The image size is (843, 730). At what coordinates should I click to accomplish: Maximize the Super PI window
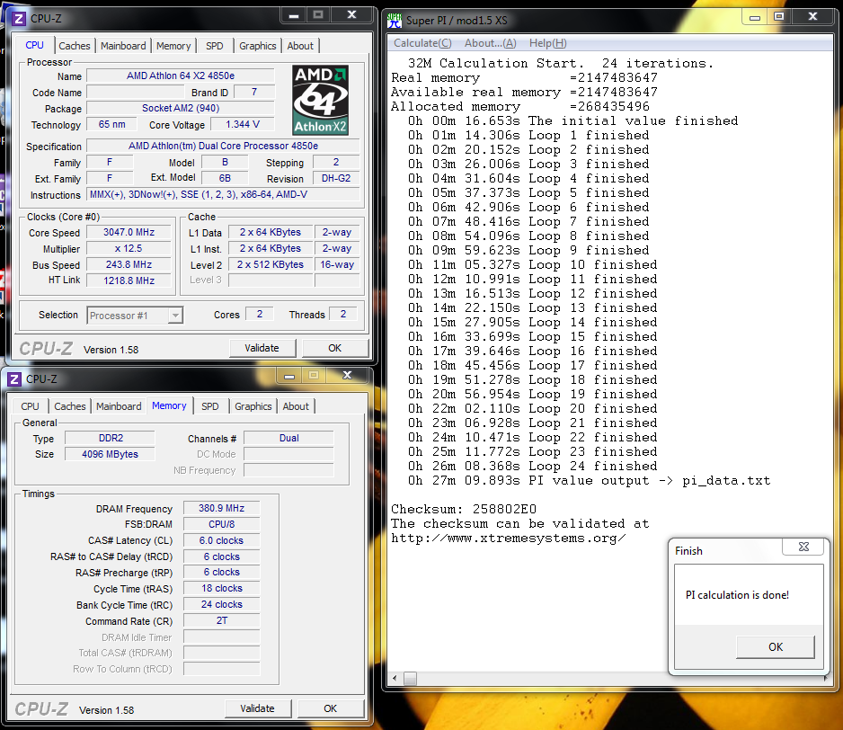[778, 17]
